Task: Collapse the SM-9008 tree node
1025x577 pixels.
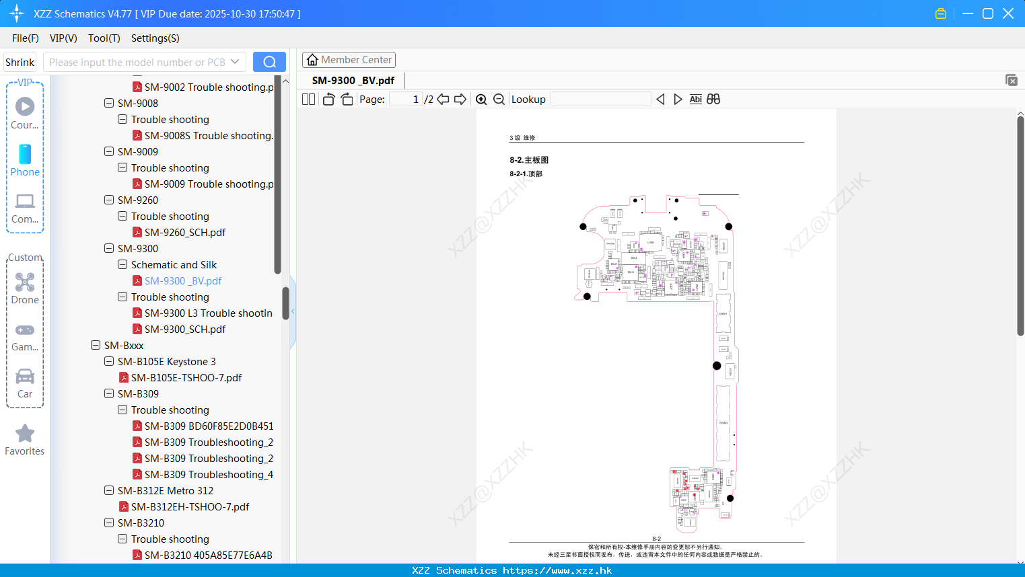Action: point(109,103)
